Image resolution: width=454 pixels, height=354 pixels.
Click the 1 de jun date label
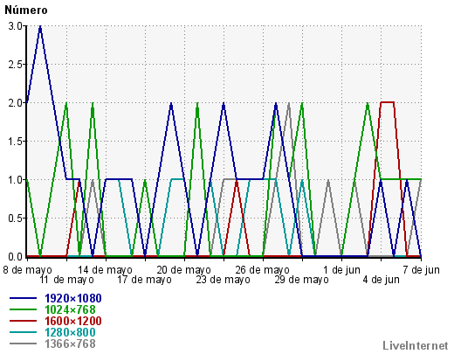click(341, 270)
